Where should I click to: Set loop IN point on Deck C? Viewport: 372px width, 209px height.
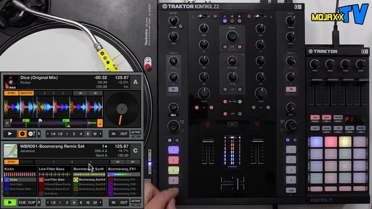pos(113,203)
